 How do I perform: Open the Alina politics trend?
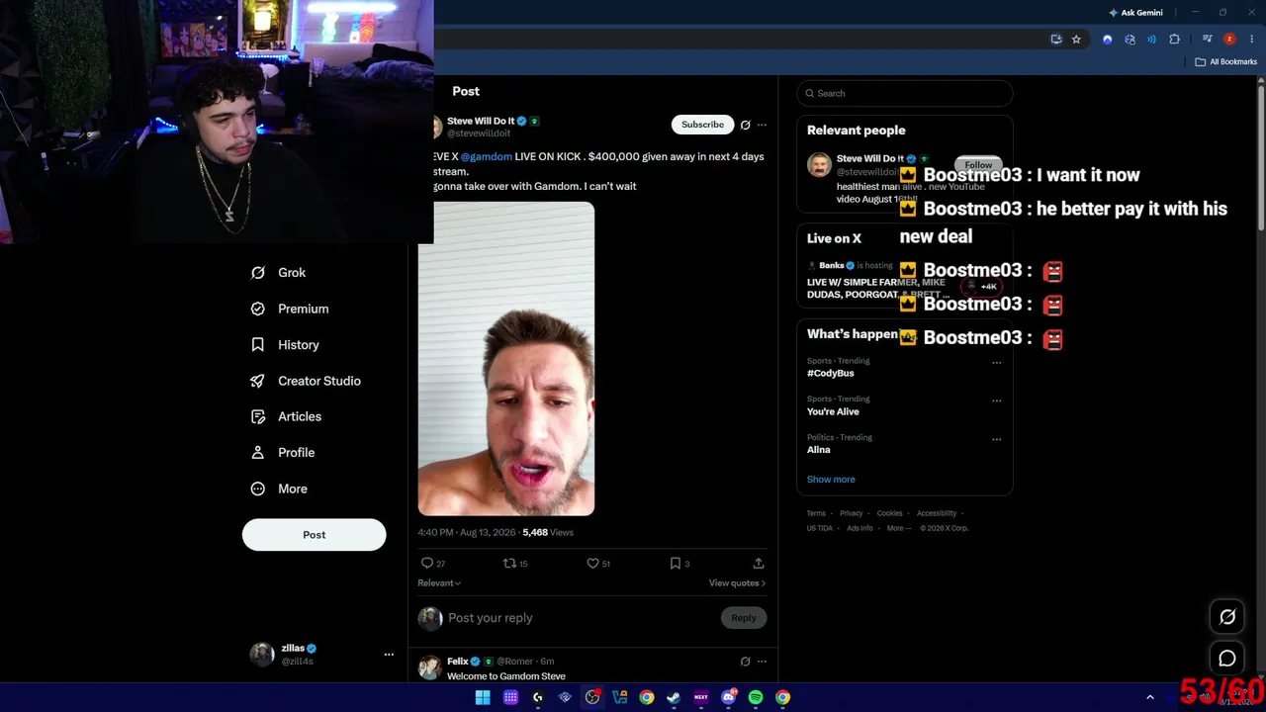(818, 450)
